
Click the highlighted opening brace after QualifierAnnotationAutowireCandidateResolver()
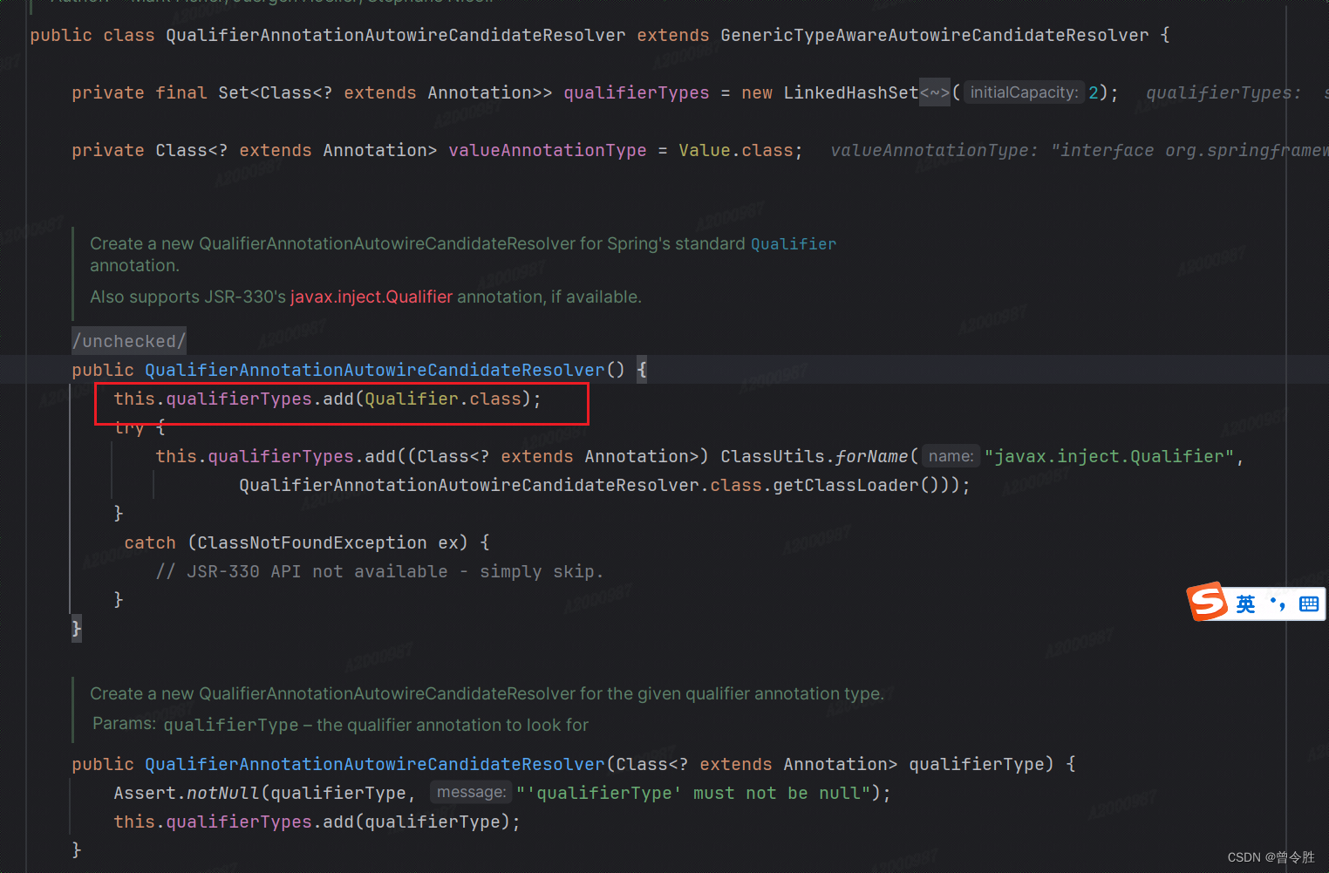pos(642,370)
